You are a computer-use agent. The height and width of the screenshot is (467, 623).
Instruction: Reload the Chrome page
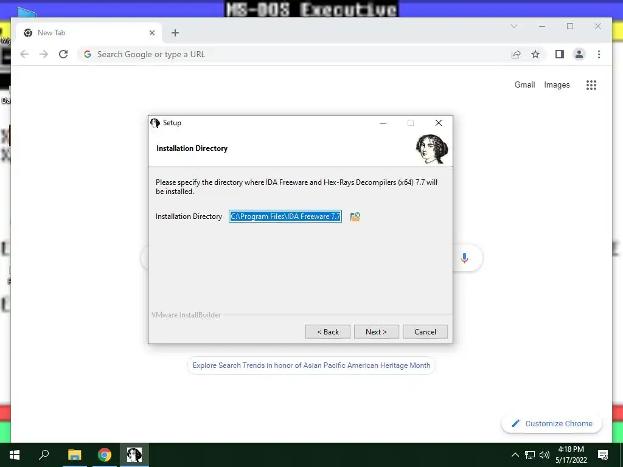tap(63, 54)
